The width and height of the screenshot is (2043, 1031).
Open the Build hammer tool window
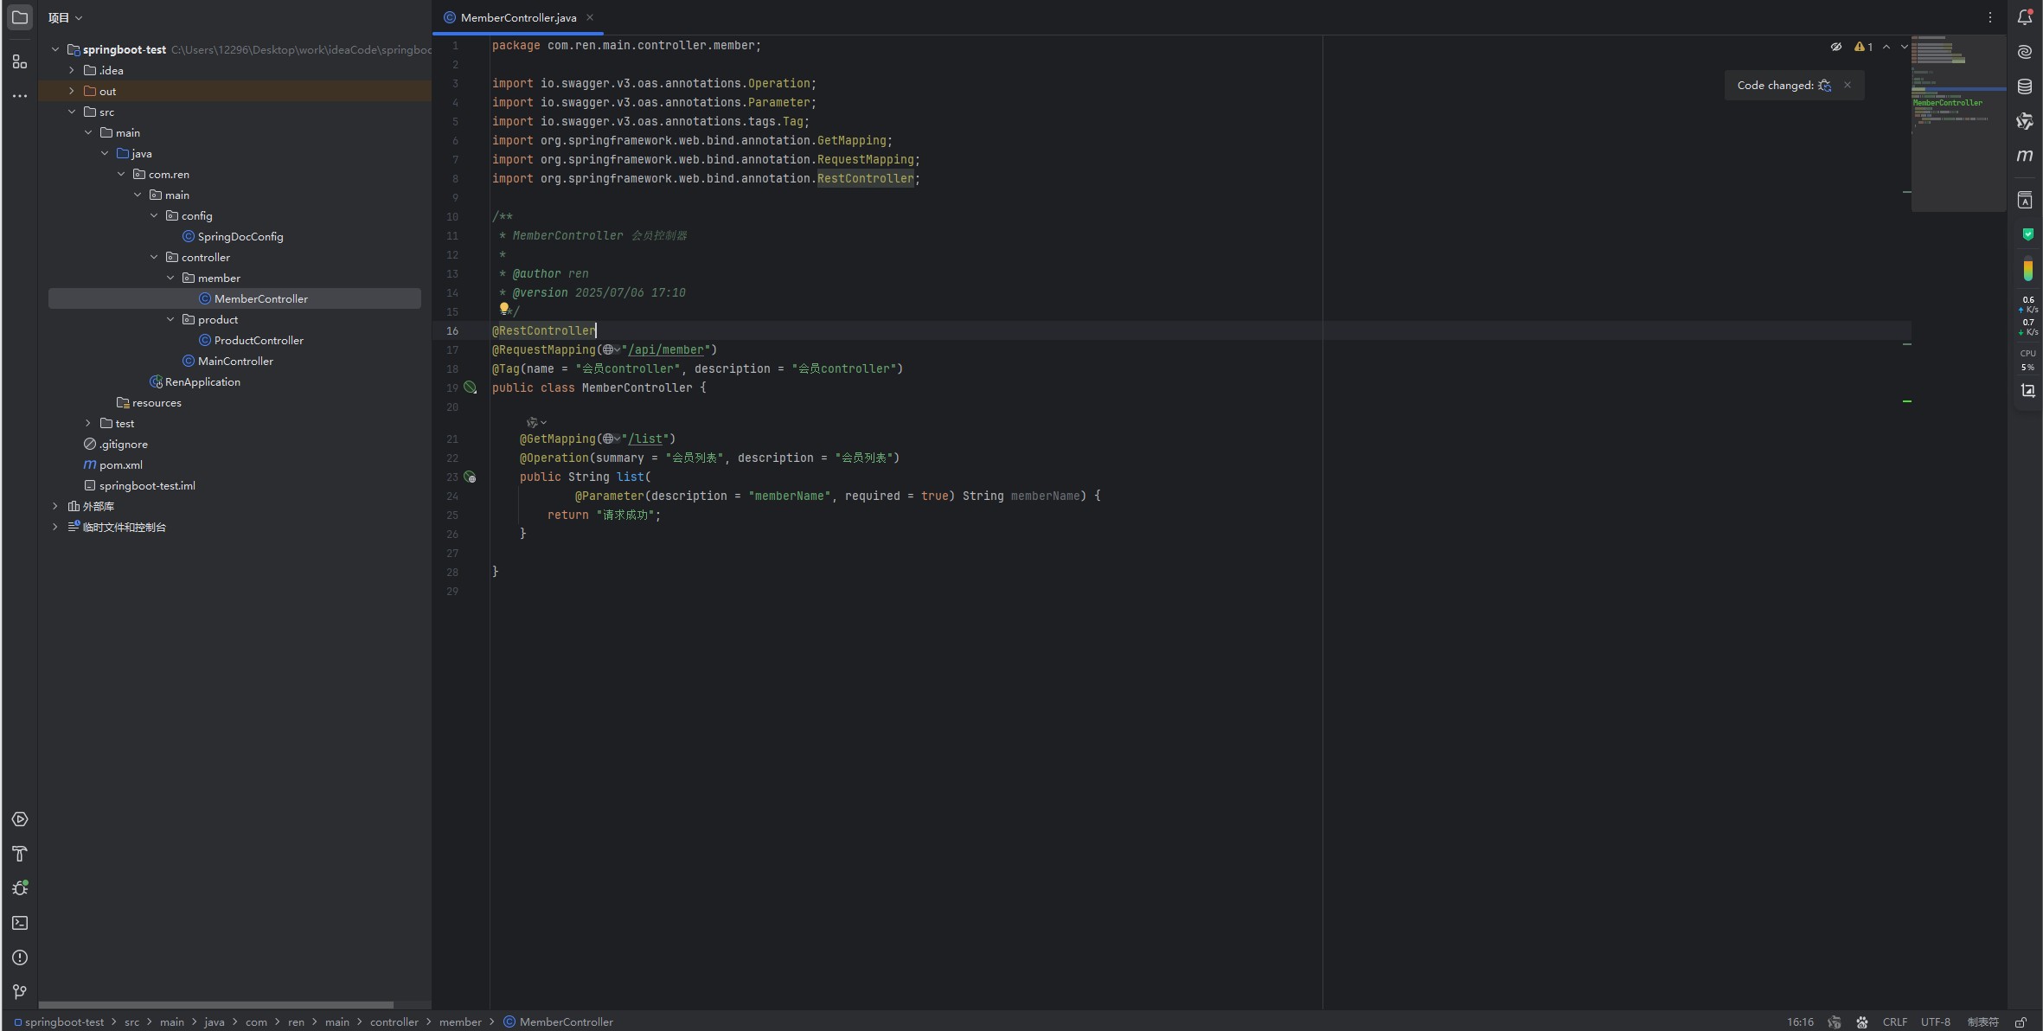tap(19, 854)
